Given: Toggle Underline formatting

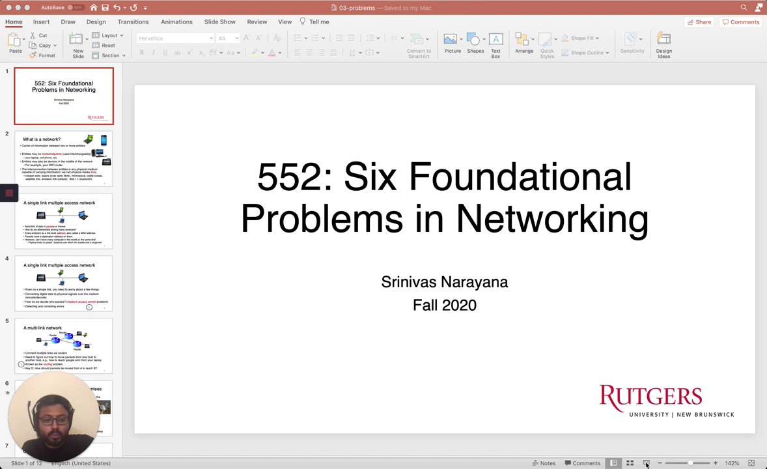Looking at the screenshot, I should click(x=165, y=52).
